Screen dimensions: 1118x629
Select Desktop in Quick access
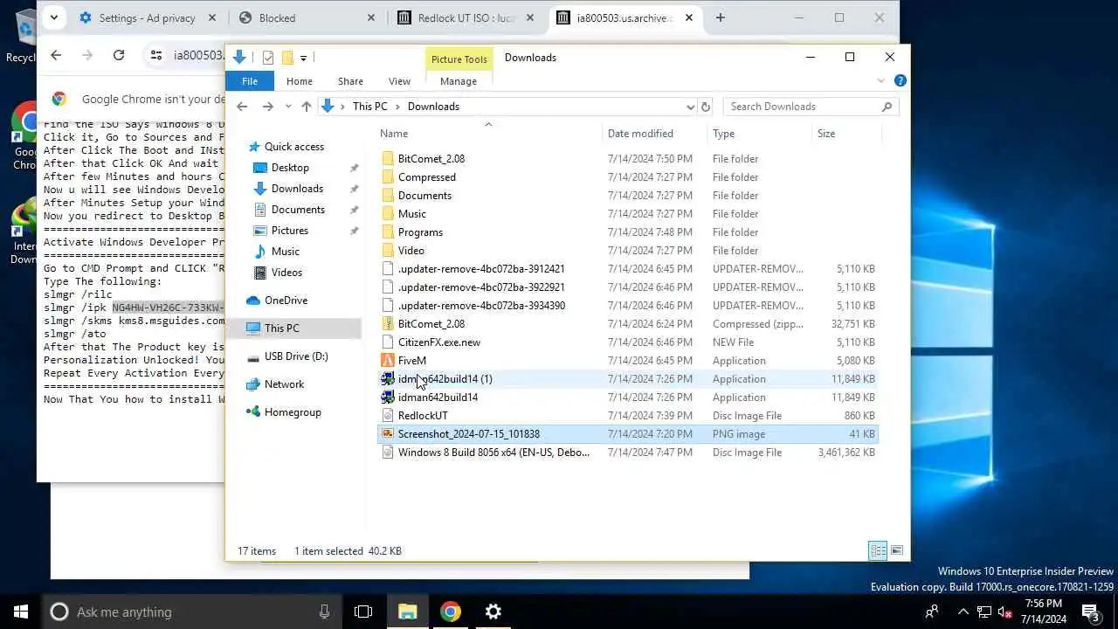click(290, 168)
